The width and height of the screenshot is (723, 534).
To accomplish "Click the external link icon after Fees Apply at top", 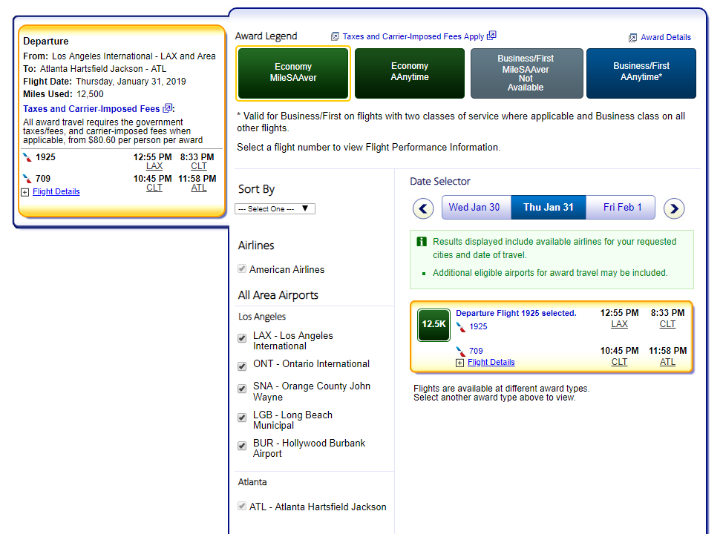I will [x=492, y=36].
